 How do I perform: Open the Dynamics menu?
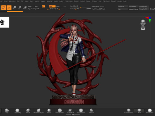click(x=12, y=1)
